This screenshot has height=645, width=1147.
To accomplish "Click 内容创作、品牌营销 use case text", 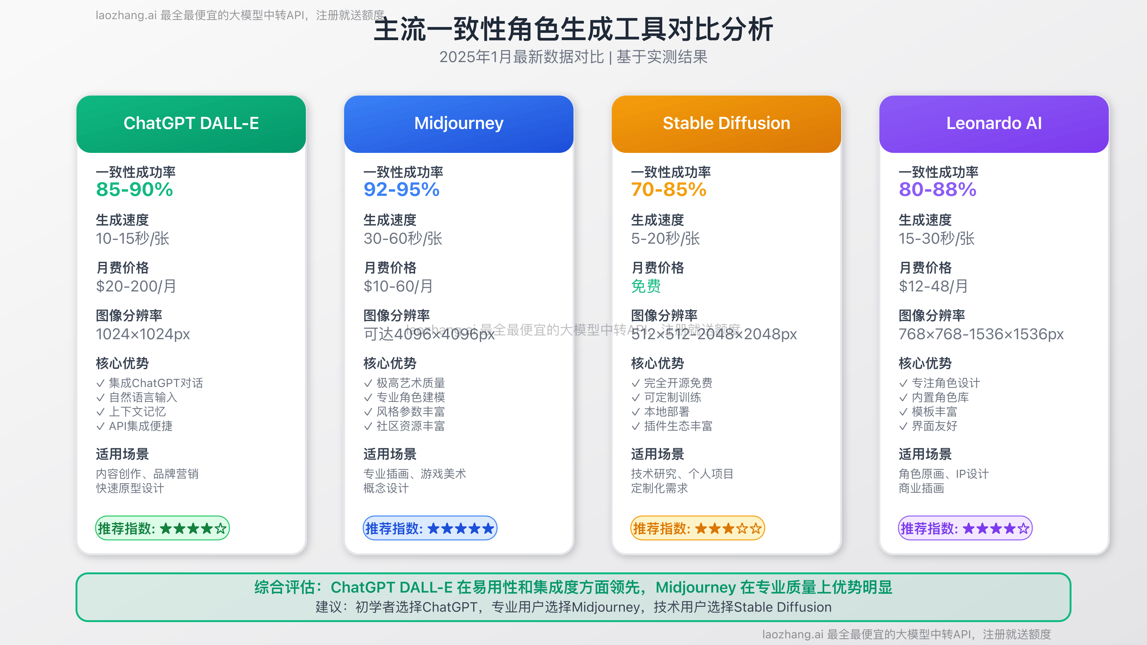I will point(148,474).
